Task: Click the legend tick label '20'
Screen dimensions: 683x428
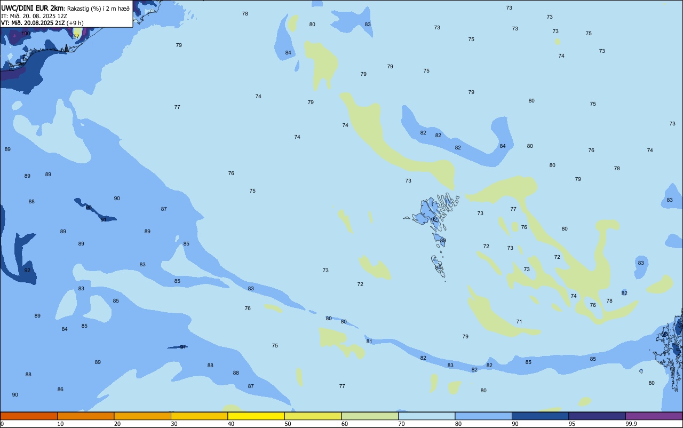Action: tap(117, 424)
